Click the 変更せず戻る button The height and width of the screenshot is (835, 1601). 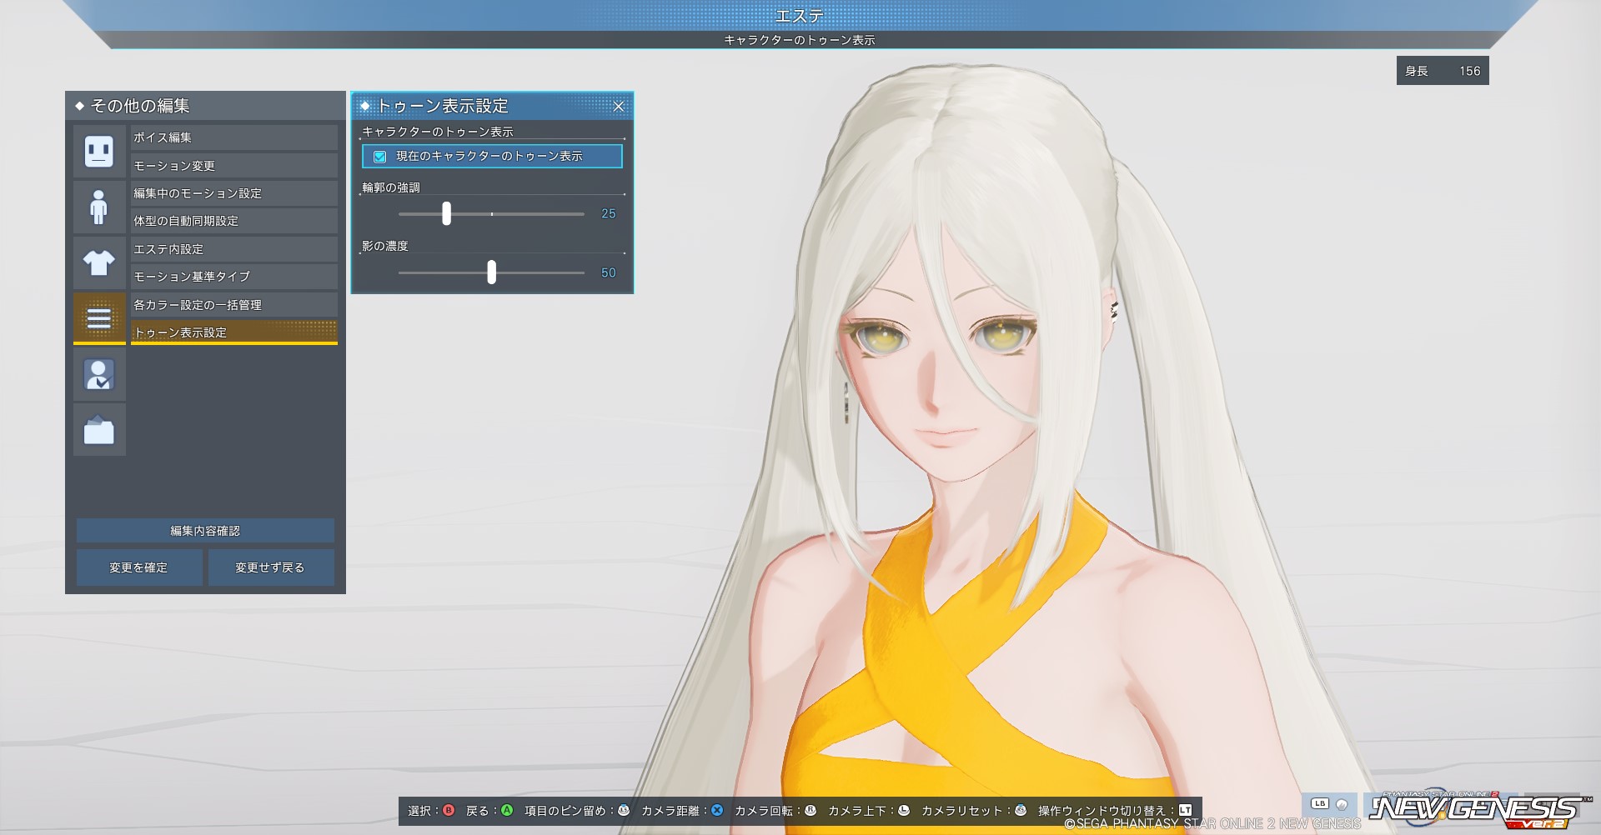point(270,567)
